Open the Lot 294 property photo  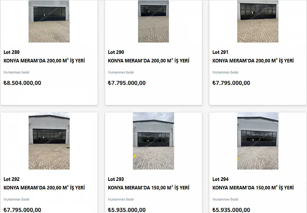click(258, 141)
